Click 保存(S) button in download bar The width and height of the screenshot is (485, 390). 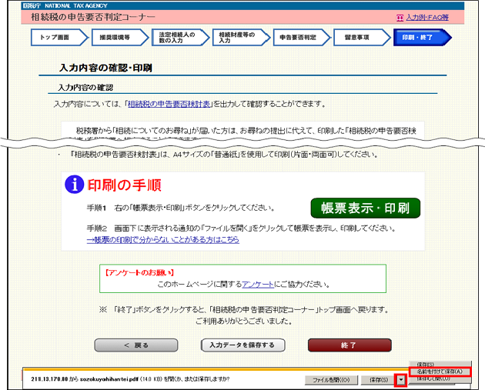pyautogui.click(x=379, y=380)
